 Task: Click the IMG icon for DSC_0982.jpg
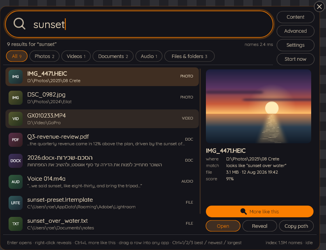click(16, 98)
